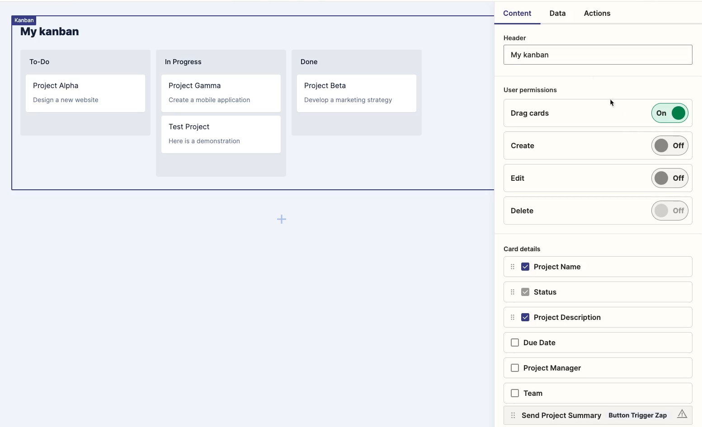Click the greyed Status checkbox
This screenshot has width=702, height=427.
(x=525, y=292)
